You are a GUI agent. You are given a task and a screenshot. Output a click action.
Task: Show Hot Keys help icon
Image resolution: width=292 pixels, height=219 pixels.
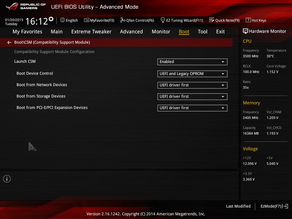(x=248, y=20)
